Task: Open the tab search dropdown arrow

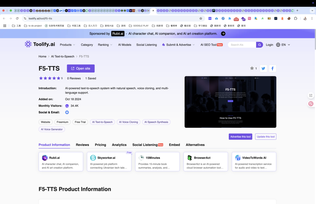Action: point(312,11)
